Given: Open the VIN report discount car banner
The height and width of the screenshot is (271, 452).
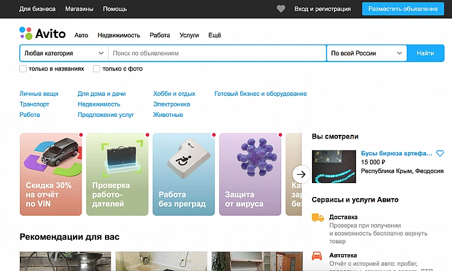Looking at the screenshot, I should click(51, 174).
